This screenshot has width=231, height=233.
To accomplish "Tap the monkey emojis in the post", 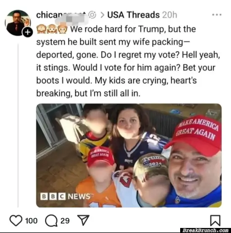I will point(52,29).
